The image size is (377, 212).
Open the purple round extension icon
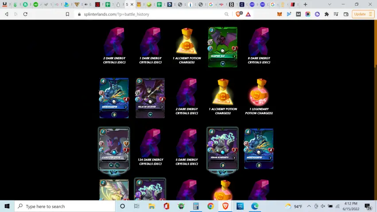(317, 14)
